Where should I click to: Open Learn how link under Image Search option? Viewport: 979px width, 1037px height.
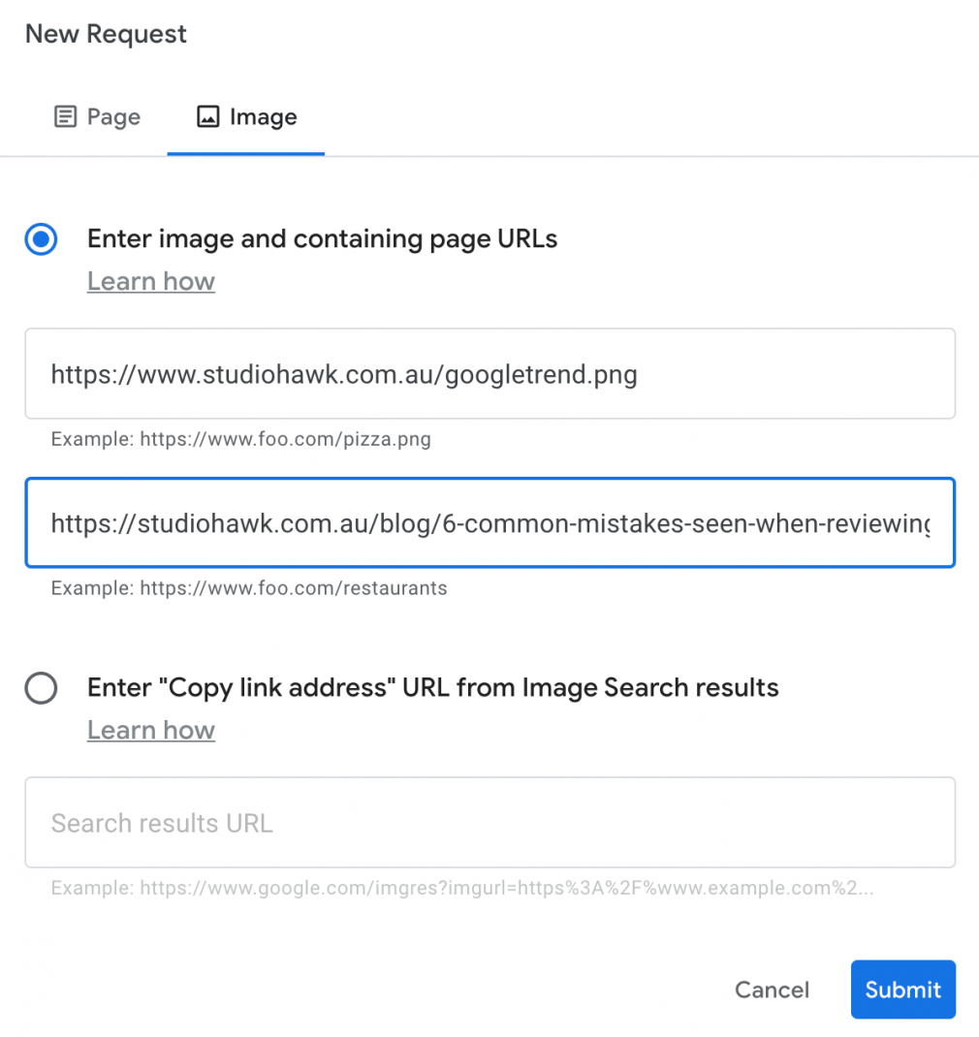coord(151,730)
